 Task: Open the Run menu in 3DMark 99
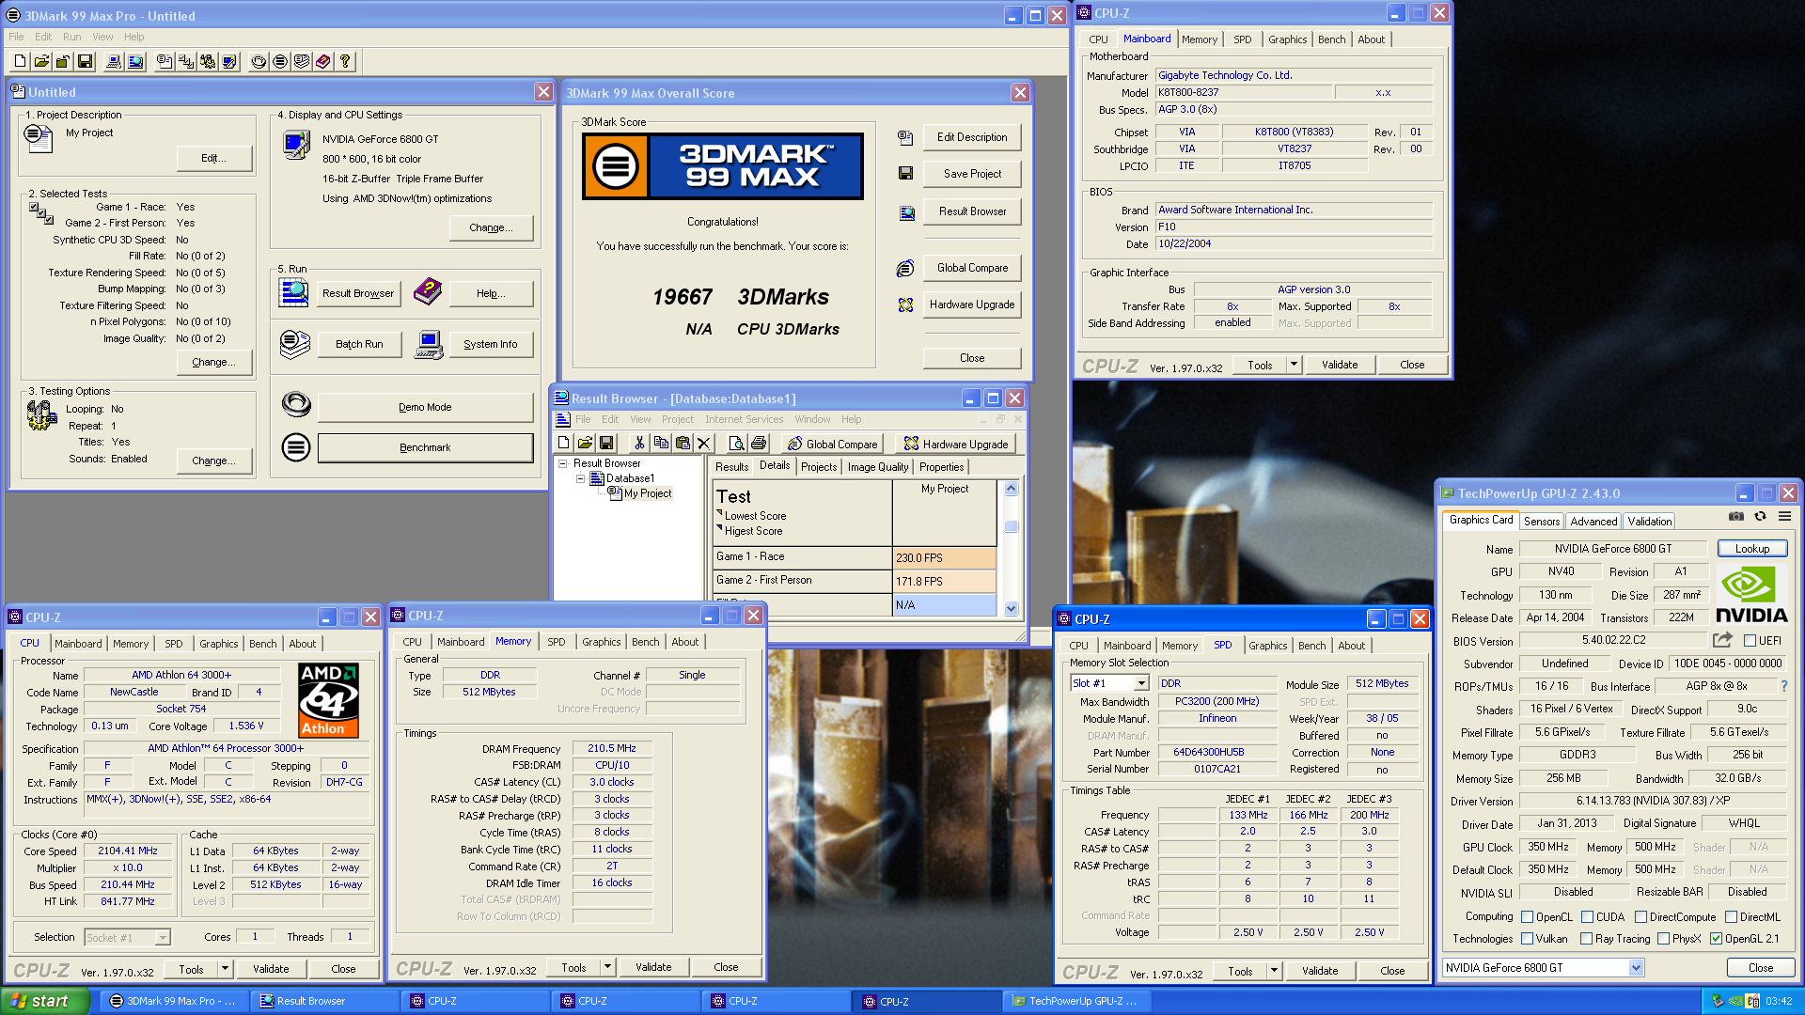click(72, 37)
